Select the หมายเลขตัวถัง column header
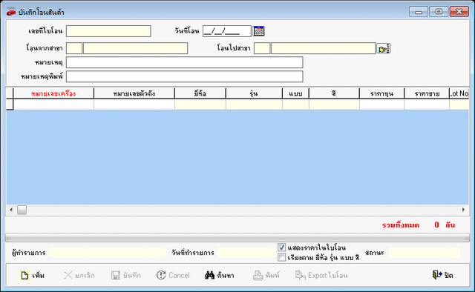The width and height of the screenshot is (475, 292). (134, 93)
